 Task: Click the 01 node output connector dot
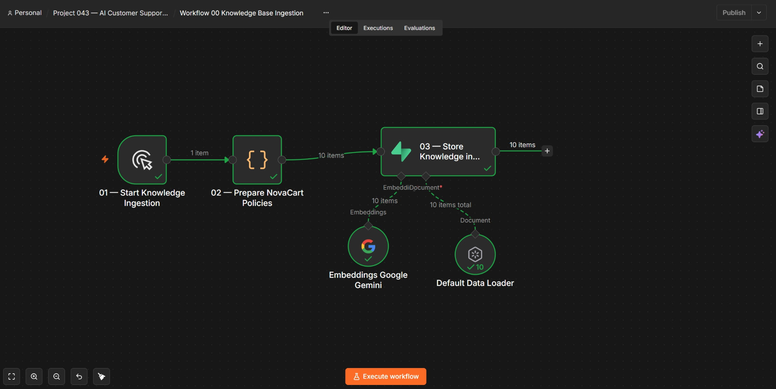(167, 160)
